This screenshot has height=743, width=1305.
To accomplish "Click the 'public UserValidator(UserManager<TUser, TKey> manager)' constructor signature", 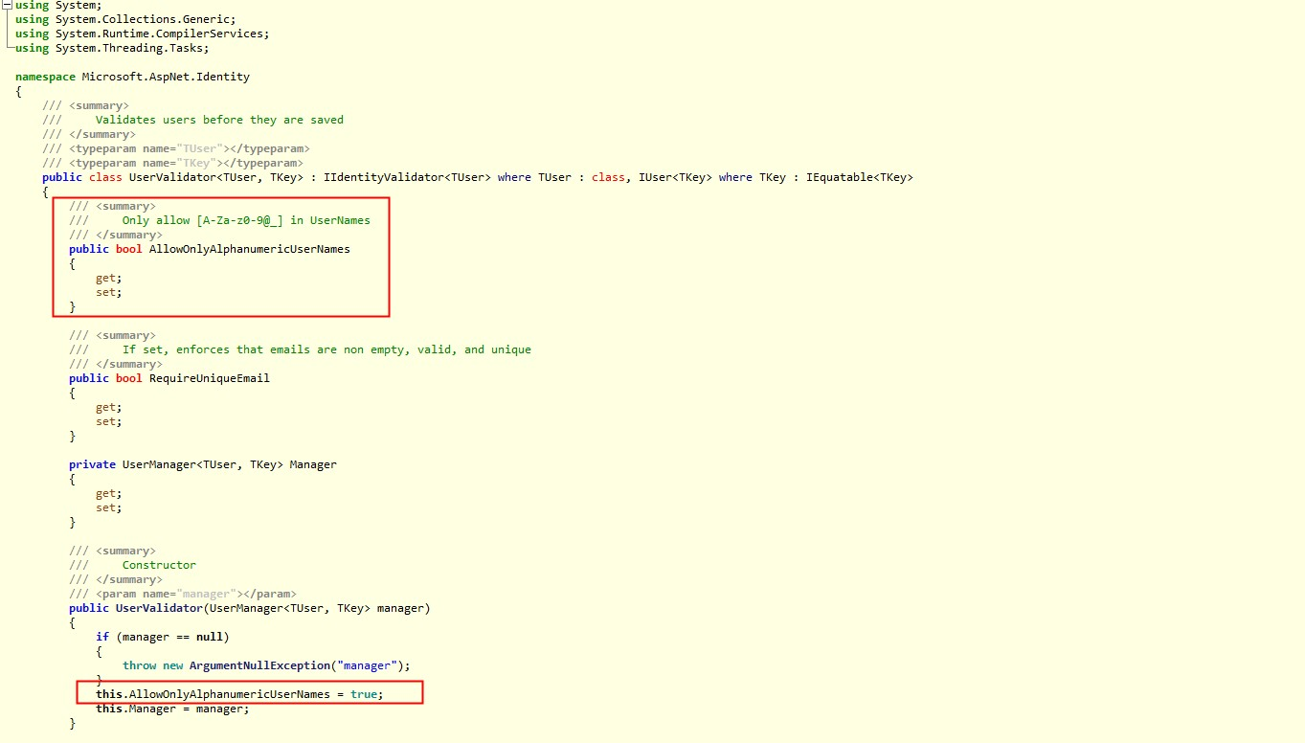I will pyautogui.click(x=250, y=608).
